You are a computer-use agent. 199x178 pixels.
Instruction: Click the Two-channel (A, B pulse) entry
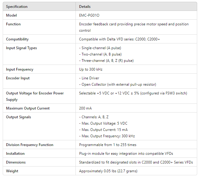click(x=100, y=54)
